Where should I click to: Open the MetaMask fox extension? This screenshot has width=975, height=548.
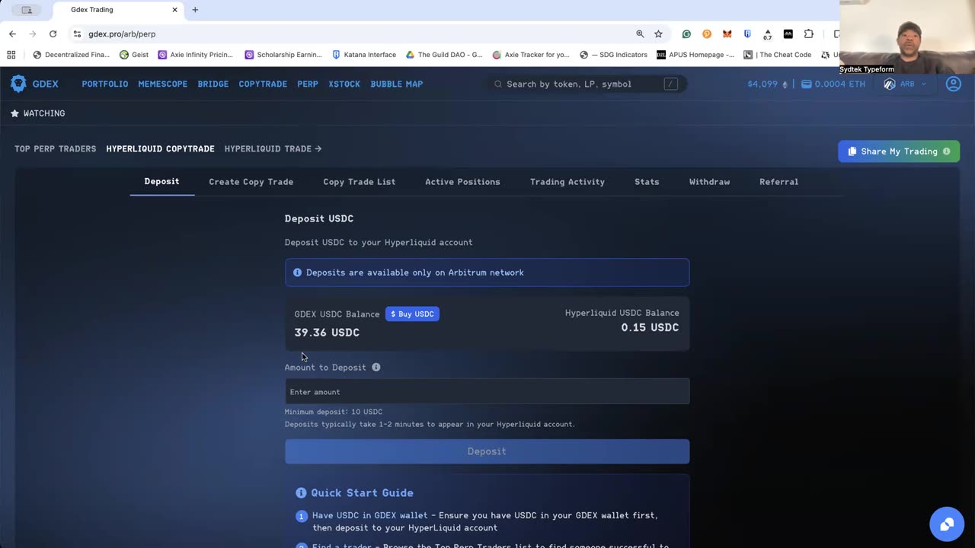click(x=727, y=34)
